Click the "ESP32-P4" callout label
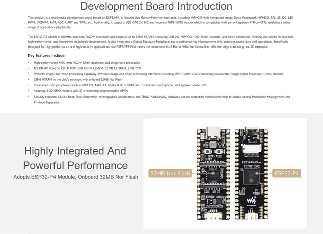 tap(287, 173)
